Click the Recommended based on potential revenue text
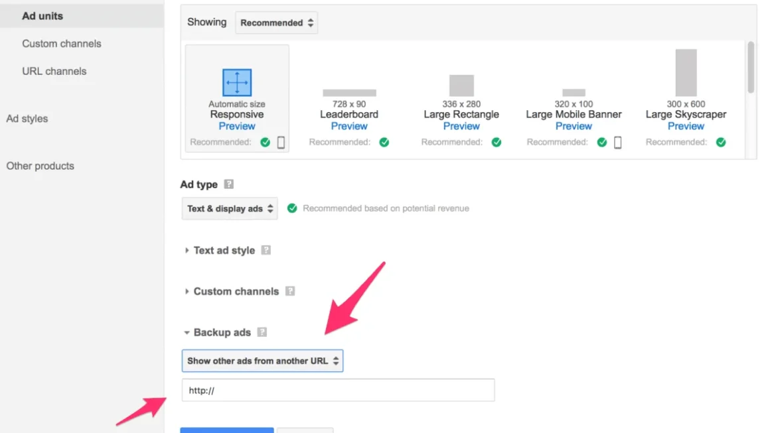Image resolution: width=770 pixels, height=433 pixels. coord(386,208)
